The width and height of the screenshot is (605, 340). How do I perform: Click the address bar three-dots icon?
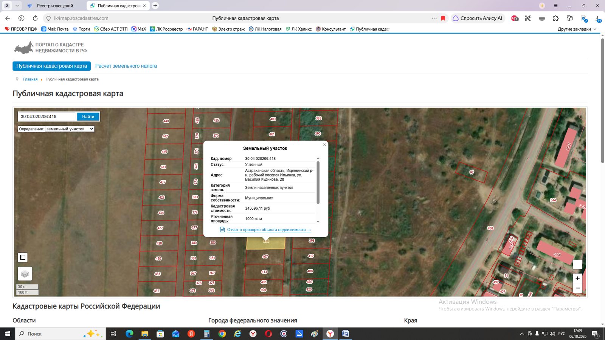pyautogui.click(x=434, y=18)
